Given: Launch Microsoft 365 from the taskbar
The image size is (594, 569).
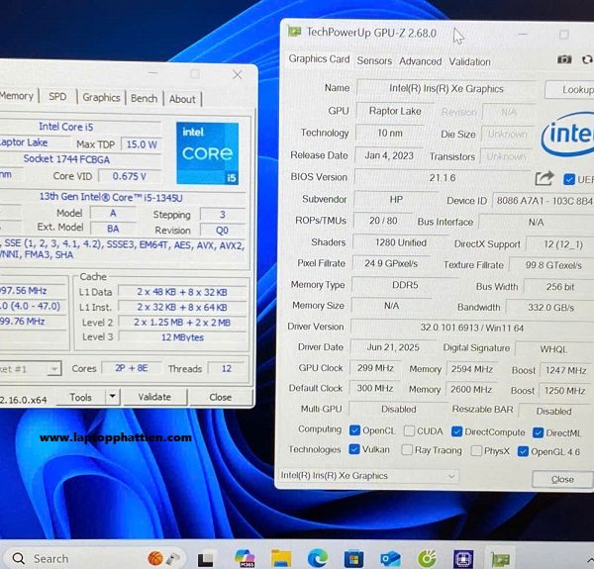Looking at the screenshot, I should point(245,558).
